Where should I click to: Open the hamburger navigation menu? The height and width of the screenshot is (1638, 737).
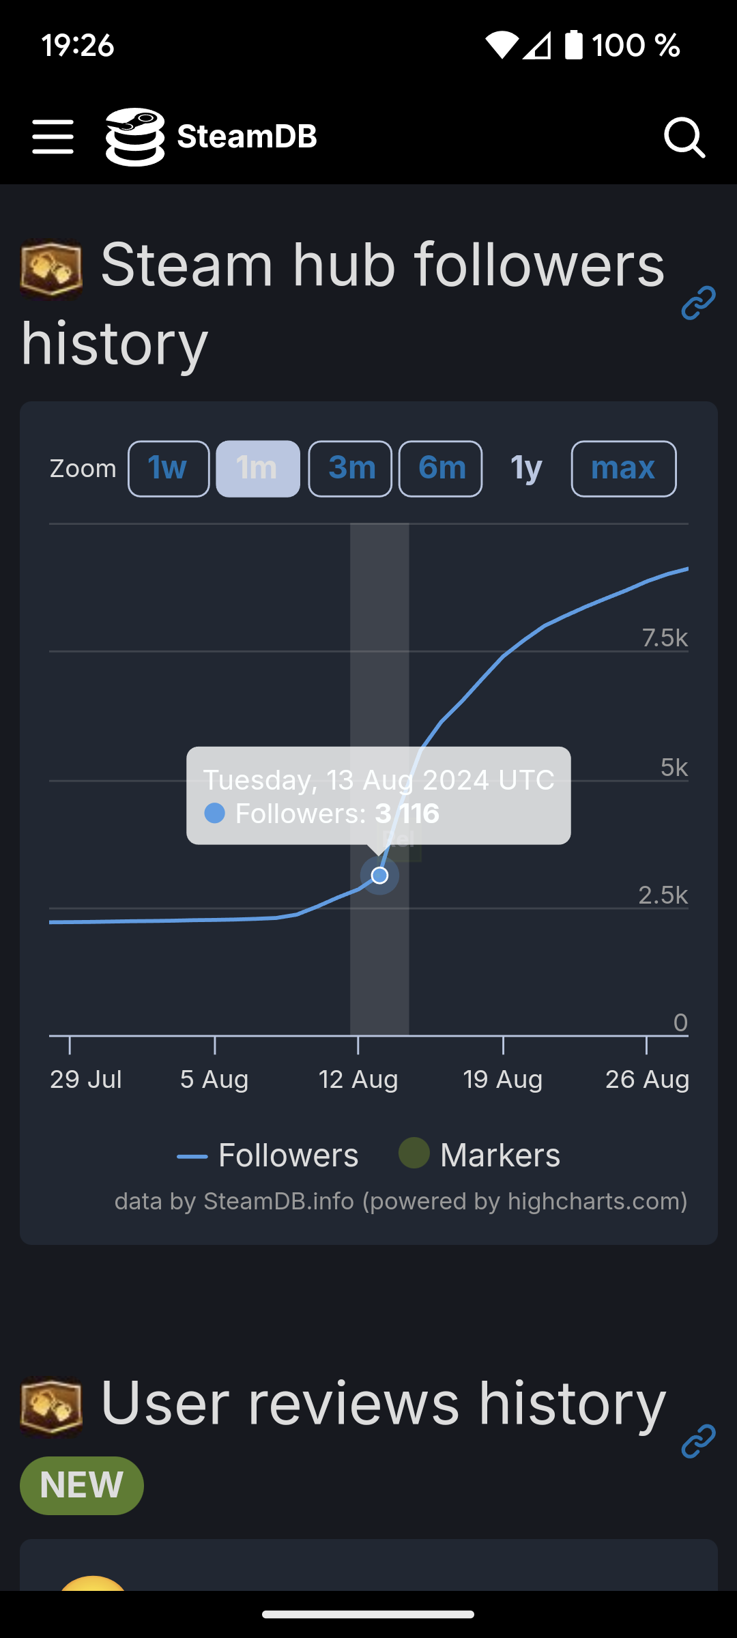53,137
